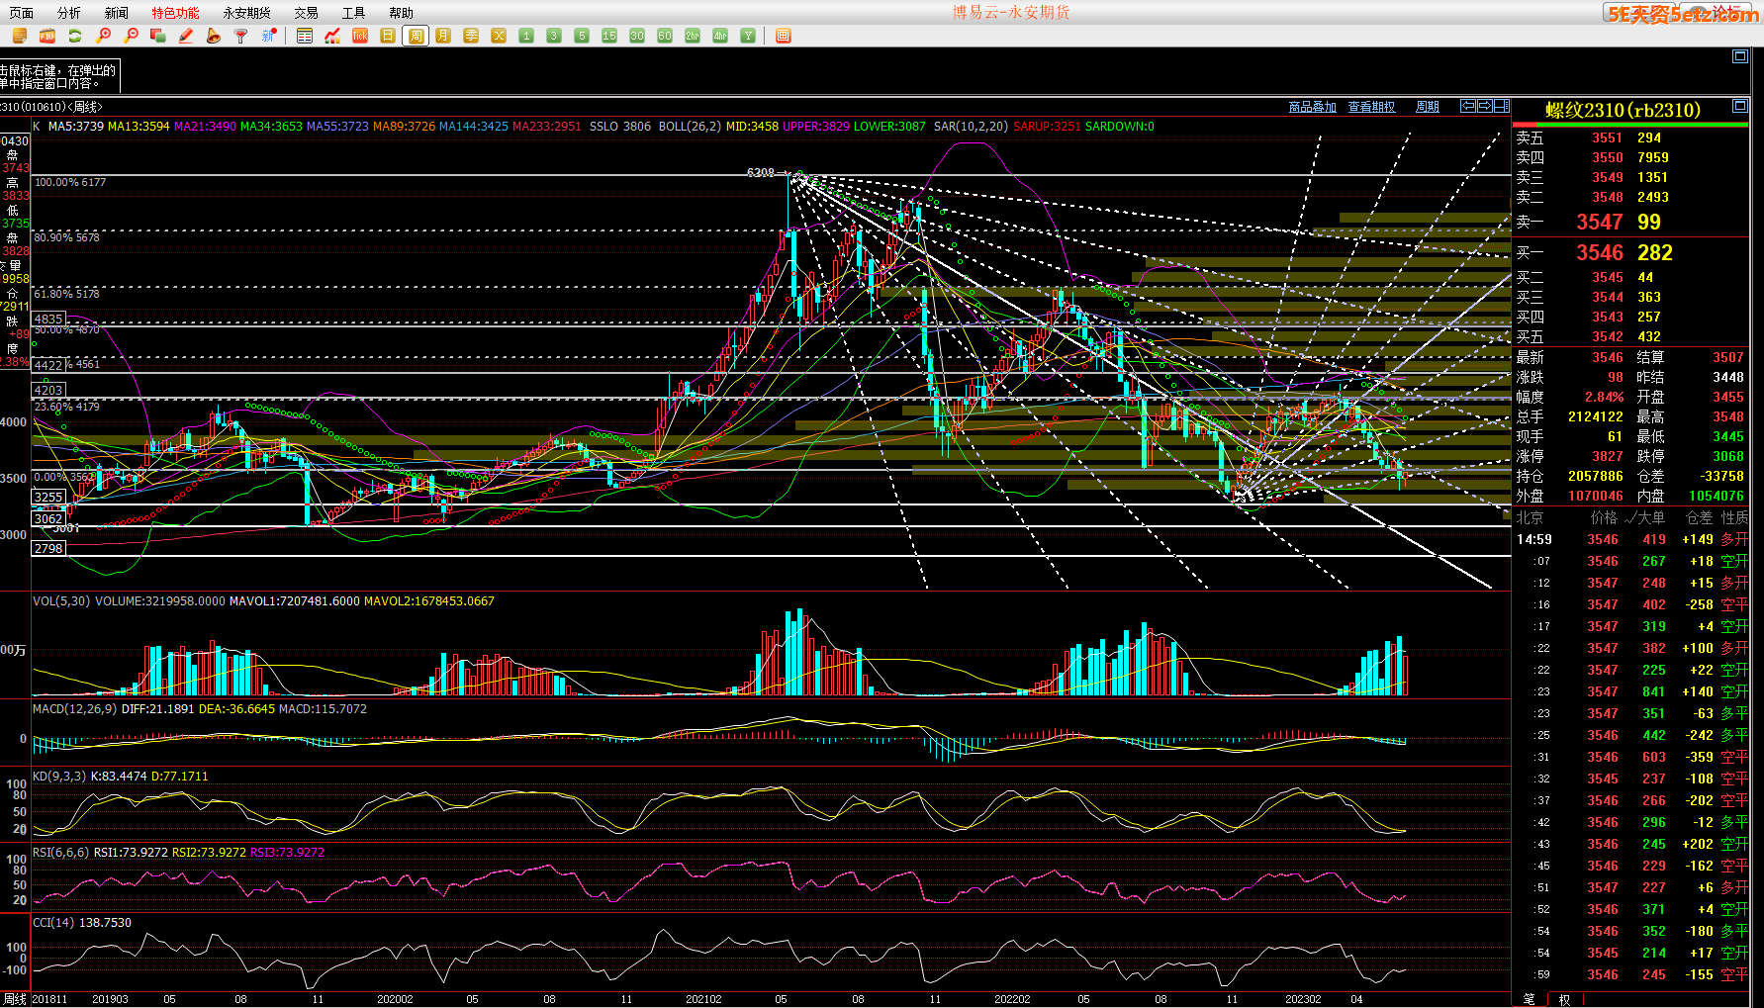
Task: Select quarterly period 季 button
Action: tap(471, 36)
